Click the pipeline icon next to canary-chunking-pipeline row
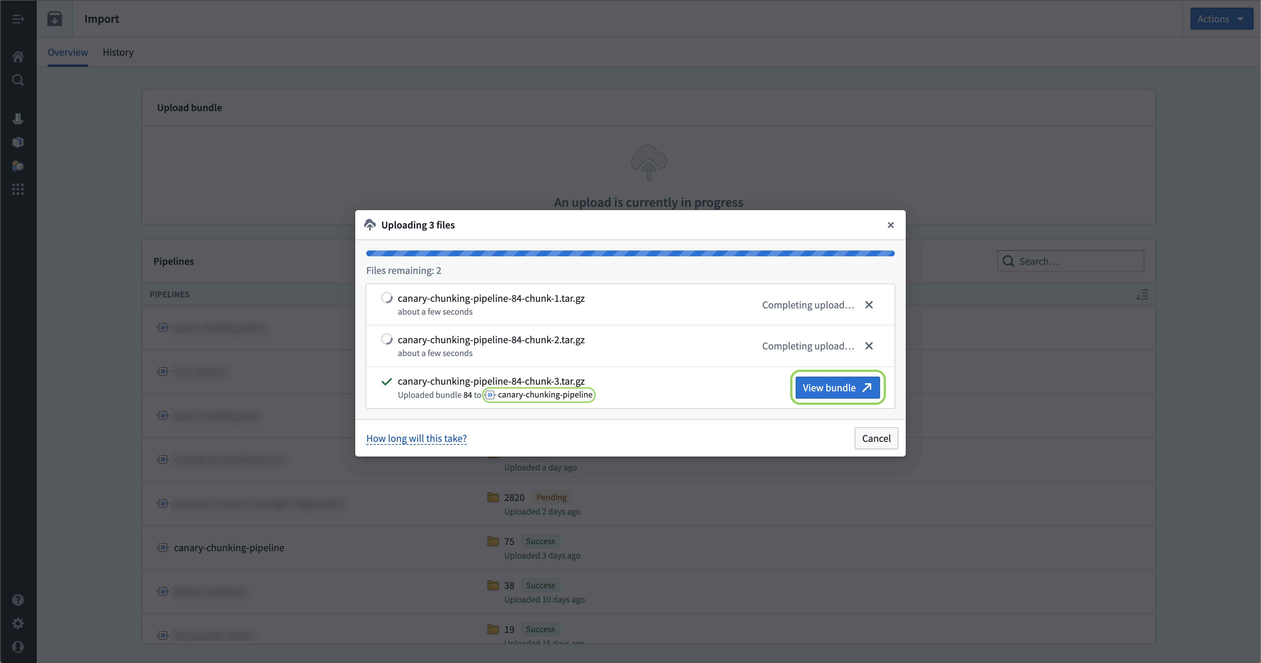Viewport: 1261px width, 663px height. 163,547
